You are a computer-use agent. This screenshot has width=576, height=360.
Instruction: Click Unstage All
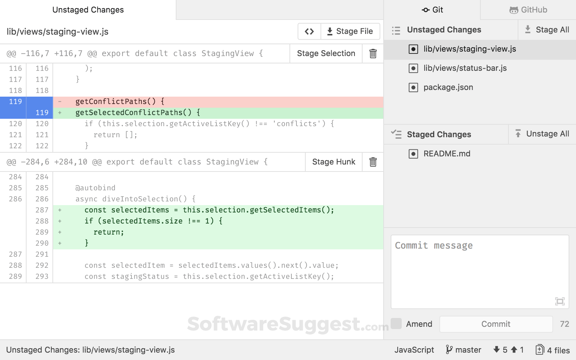click(542, 134)
